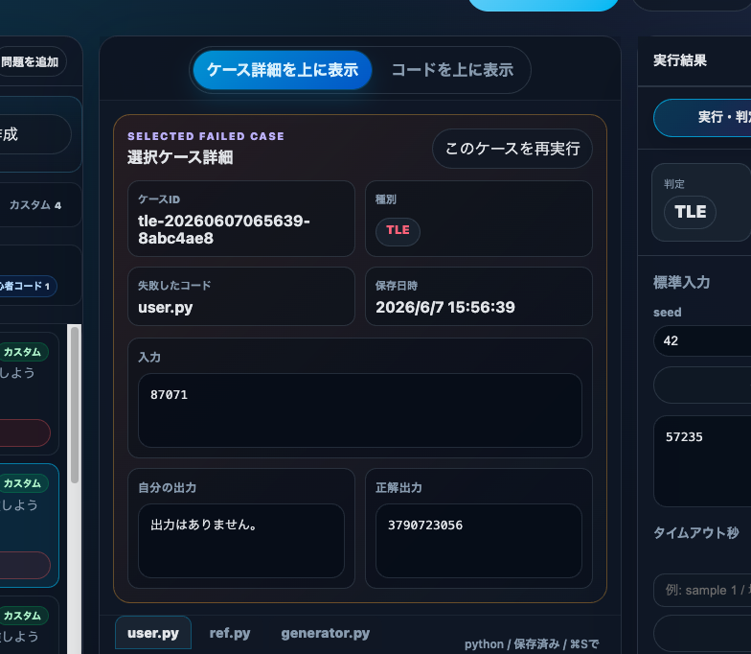
Task: Click the 'タイムアウト秒' label
Action: (695, 533)
